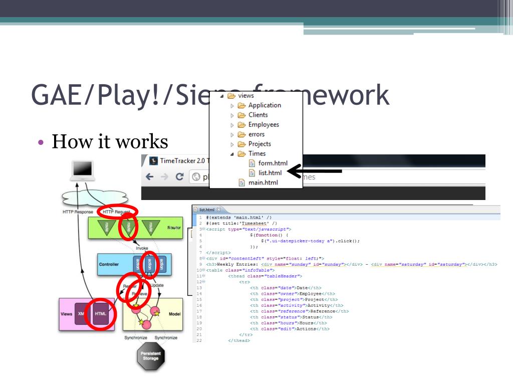Image resolution: width=513 pixels, height=385 pixels.
Task: Click the errors folder icon
Action: coord(242,134)
